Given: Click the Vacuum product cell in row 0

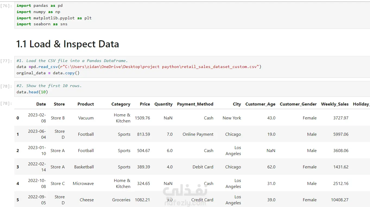Looking at the screenshot, I should (86, 118).
